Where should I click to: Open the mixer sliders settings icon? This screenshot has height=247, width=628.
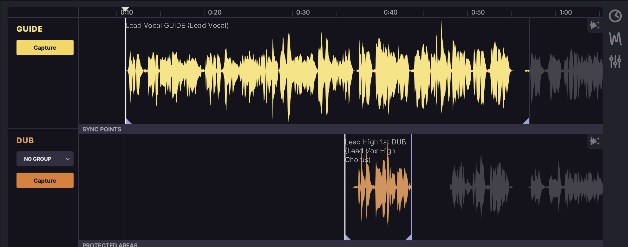tap(615, 61)
